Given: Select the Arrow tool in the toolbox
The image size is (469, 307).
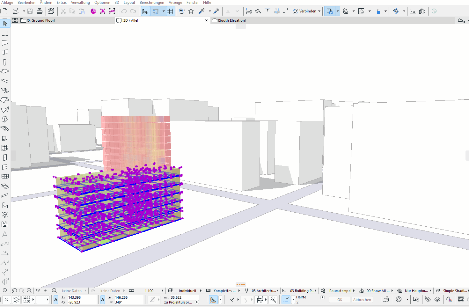Looking at the screenshot, I should 5,24.
